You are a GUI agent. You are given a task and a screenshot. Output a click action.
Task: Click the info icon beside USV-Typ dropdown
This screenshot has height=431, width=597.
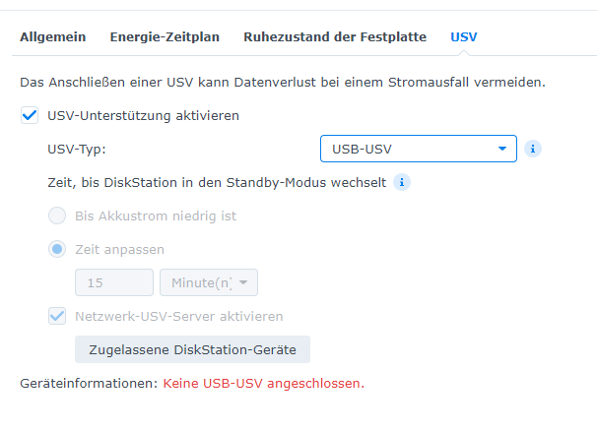533,149
